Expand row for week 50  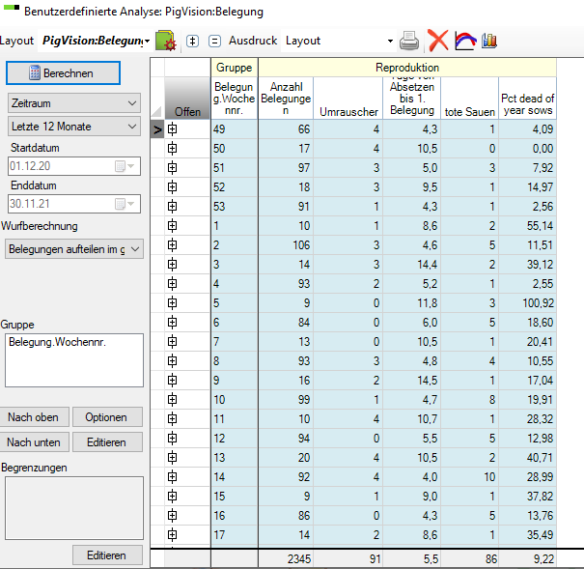pos(172,149)
